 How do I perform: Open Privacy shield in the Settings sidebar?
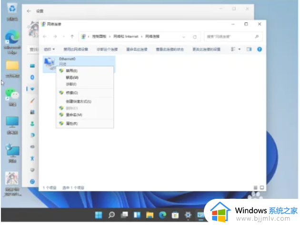(x=32, y=170)
